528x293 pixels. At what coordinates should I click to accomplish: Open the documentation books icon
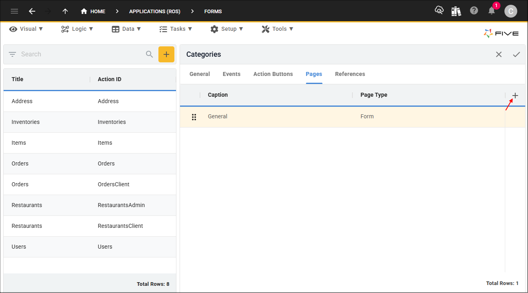(456, 11)
